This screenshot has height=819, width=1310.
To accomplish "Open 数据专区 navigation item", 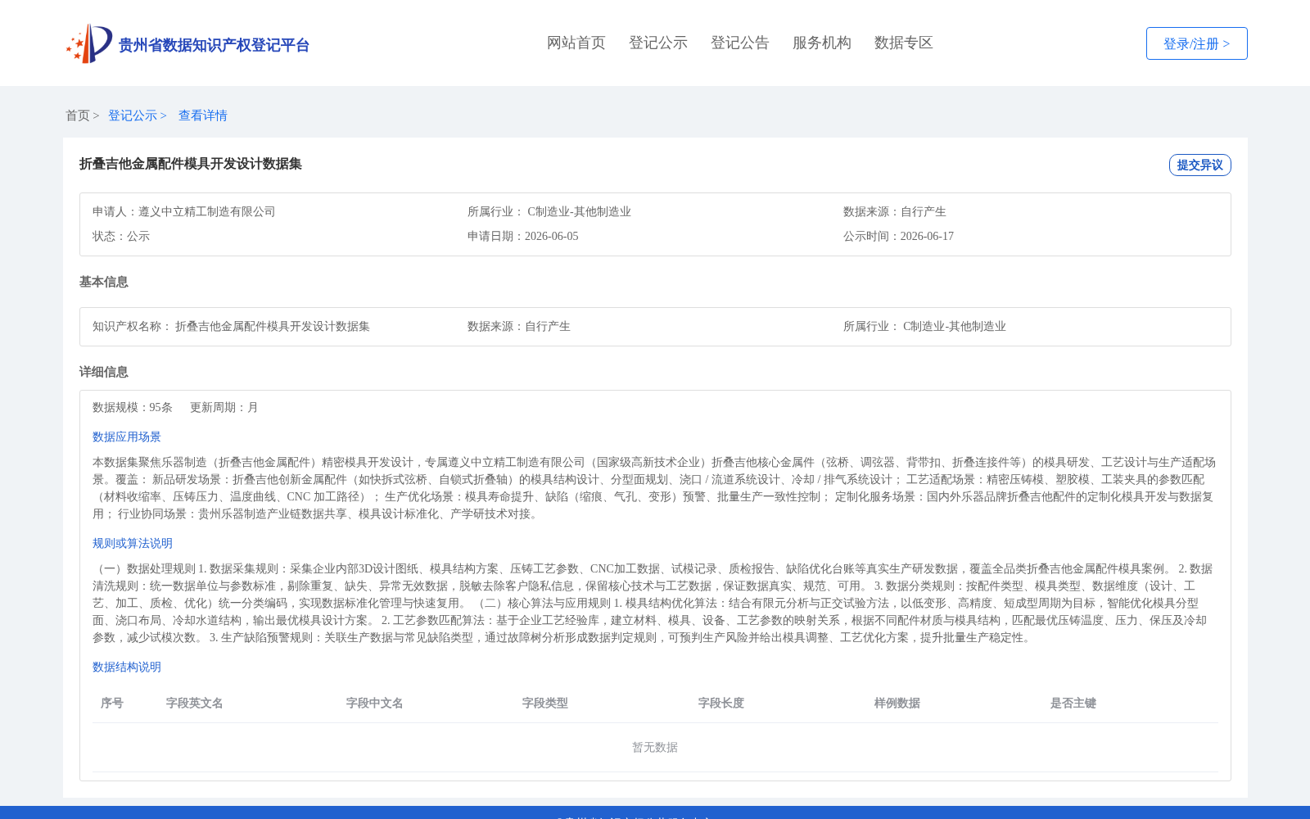I will coord(904,43).
